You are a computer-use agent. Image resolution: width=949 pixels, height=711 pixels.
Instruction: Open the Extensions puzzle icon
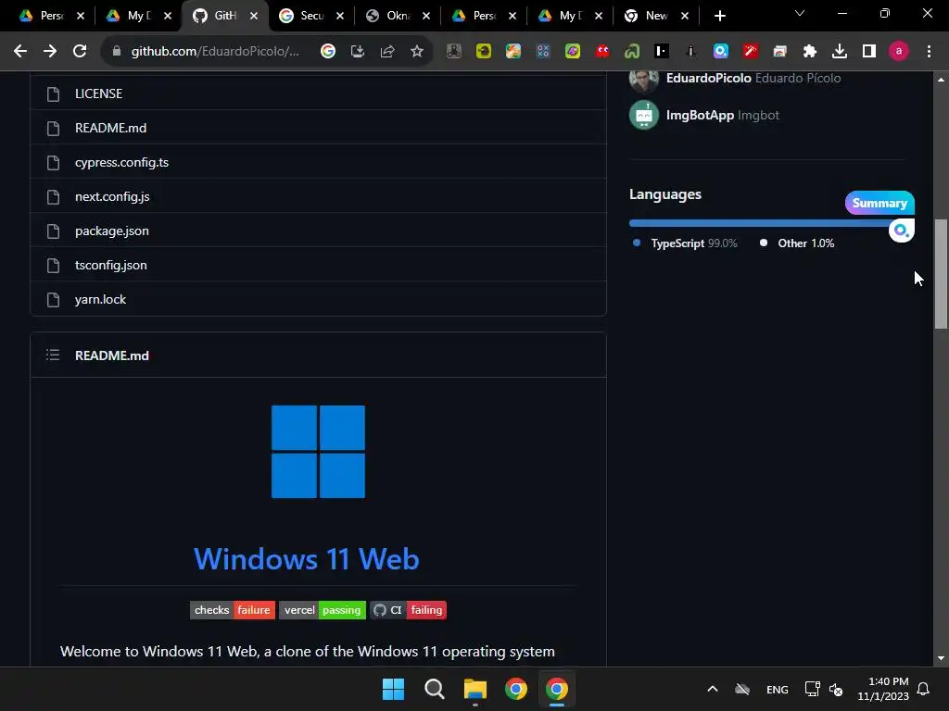click(810, 52)
